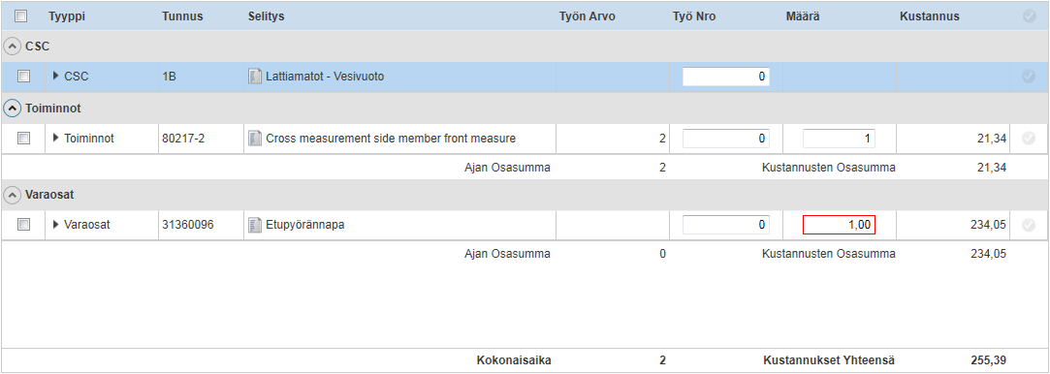Image resolution: width=1050 pixels, height=374 pixels.
Task: Sort by Kustannus column header
Action: pos(930,16)
